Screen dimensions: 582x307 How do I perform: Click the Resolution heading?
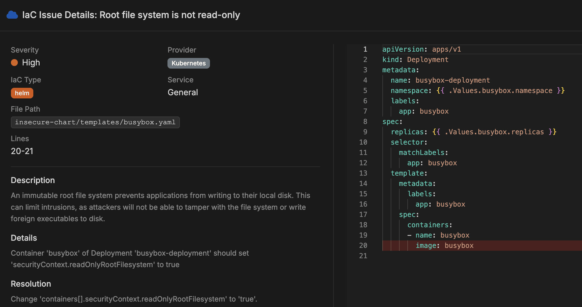click(31, 284)
